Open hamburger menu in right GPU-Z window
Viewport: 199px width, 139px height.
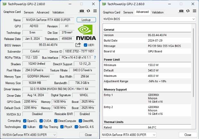(x=195, y=11)
